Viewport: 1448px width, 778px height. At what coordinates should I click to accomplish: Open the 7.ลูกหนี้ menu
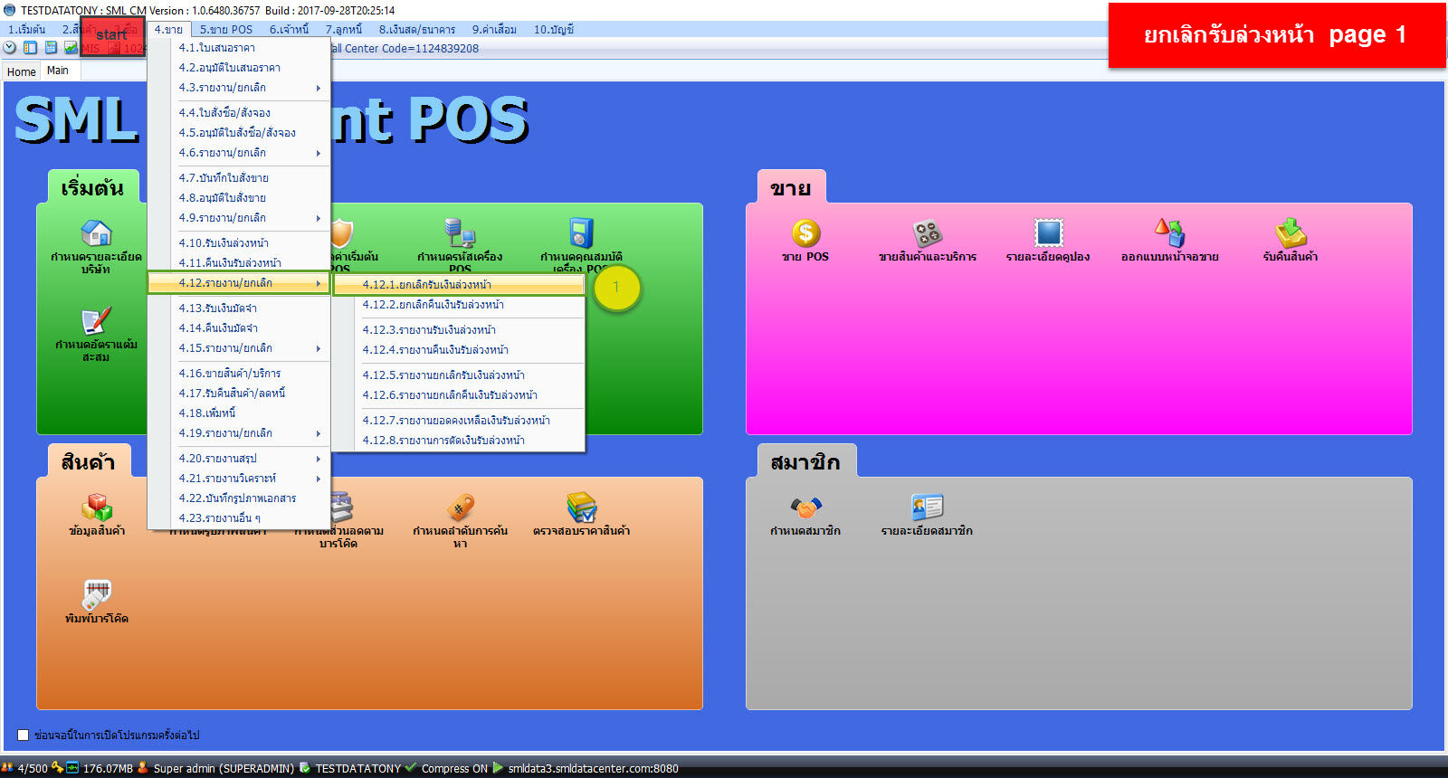(x=344, y=30)
